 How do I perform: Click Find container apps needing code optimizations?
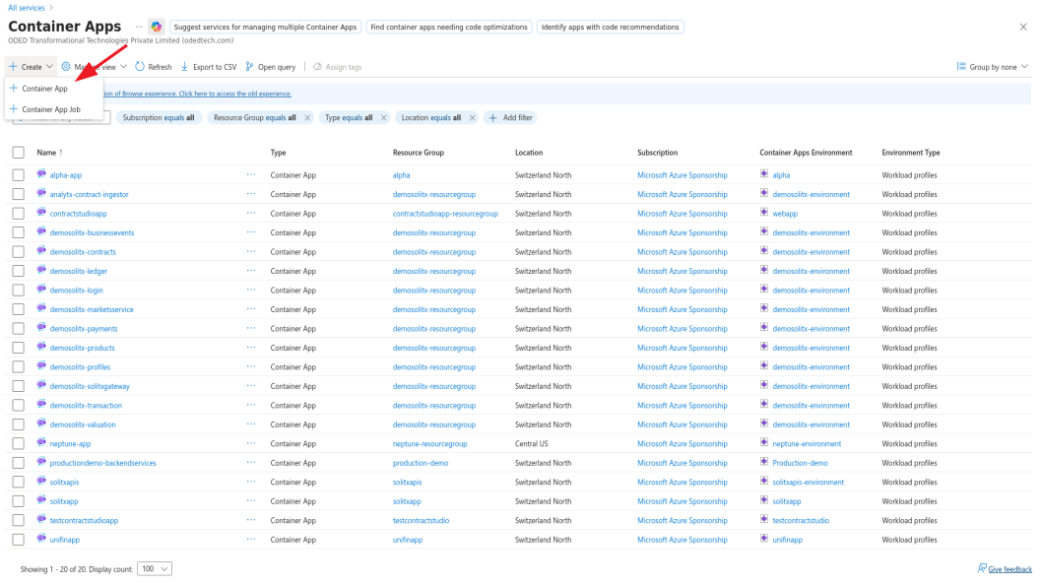(448, 27)
